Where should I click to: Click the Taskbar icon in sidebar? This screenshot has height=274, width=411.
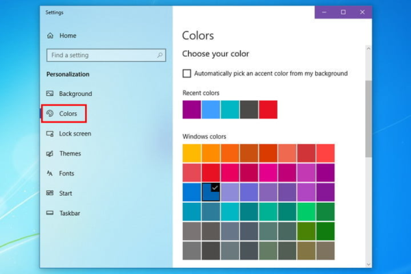50,213
